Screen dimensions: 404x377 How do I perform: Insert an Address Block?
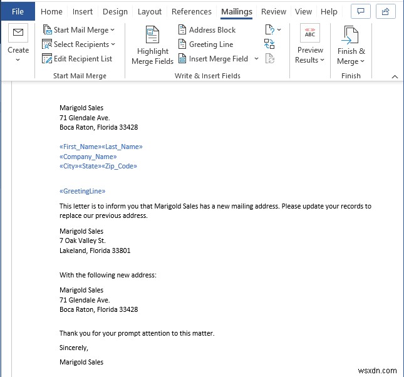212,30
